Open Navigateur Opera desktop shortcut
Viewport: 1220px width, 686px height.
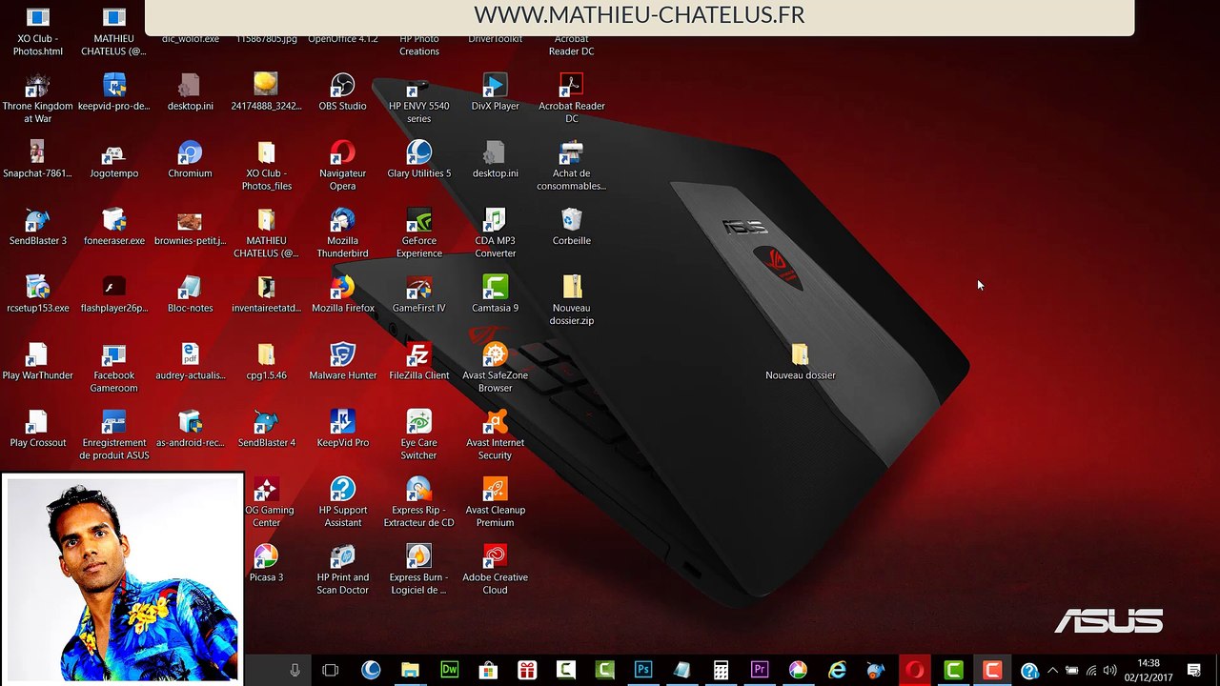(342, 166)
